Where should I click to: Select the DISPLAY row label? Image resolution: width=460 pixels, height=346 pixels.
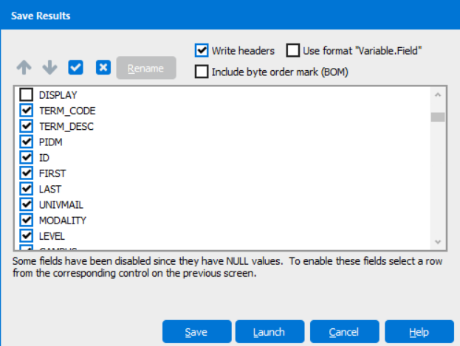(58, 95)
